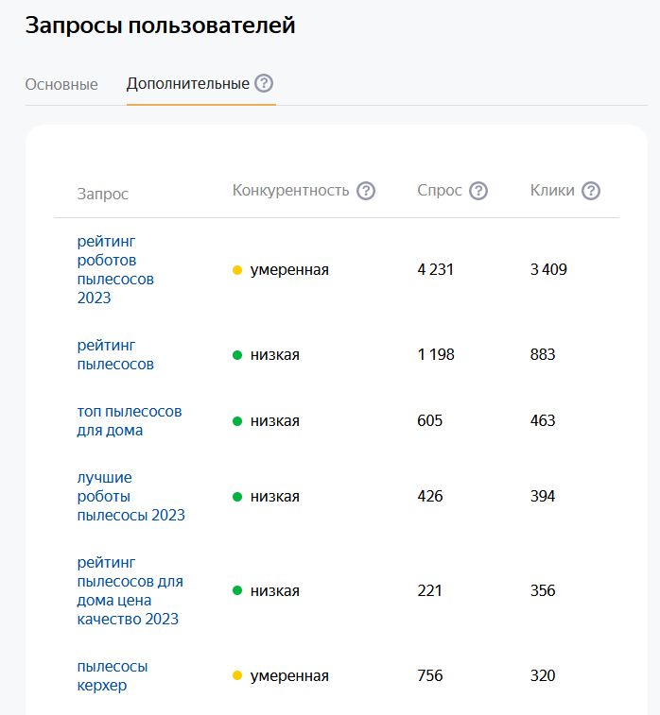Open help icon next to Клики header
The width and height of the screenshot is (660, 715).
point(591,191)
